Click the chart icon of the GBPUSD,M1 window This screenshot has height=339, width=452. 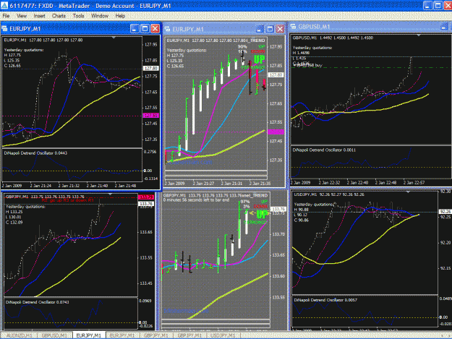[x=293, y=27]
